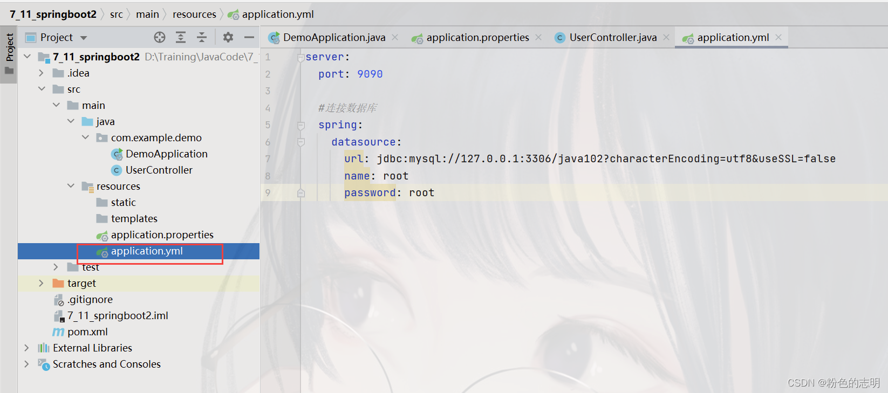Click the Expand All icon in Project toolbar
Viewport: 888px width, 393px height.
[181, 37]
